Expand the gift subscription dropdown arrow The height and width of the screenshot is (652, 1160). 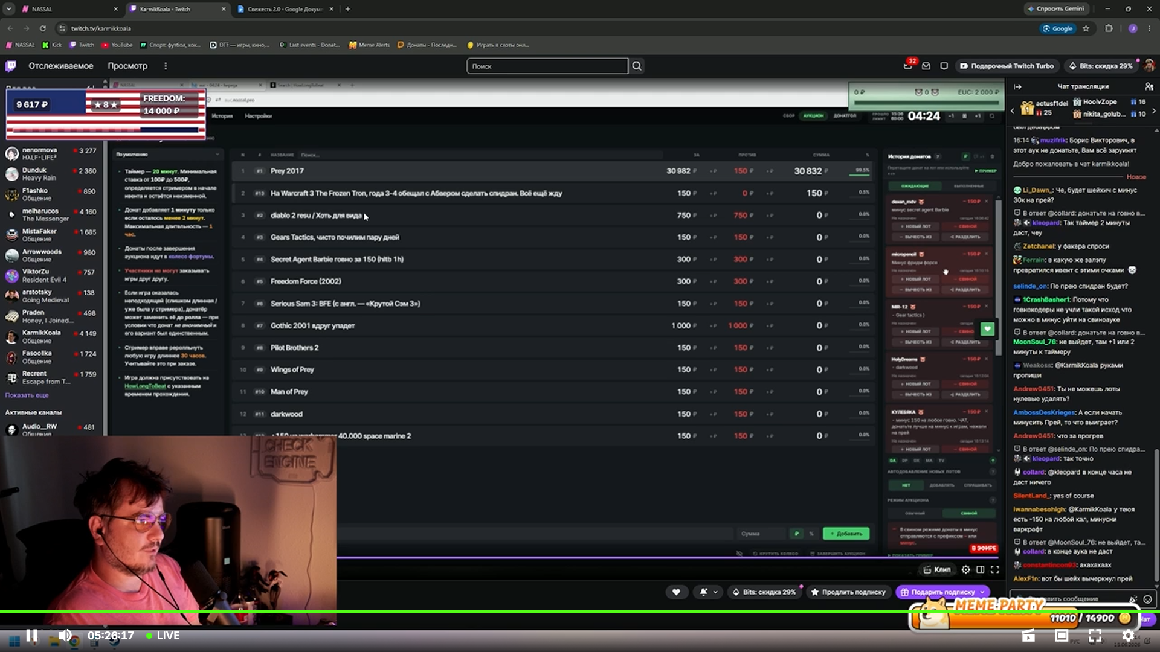[983, 592]
